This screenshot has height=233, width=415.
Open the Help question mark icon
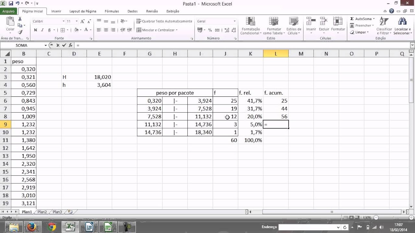point(392,11)
